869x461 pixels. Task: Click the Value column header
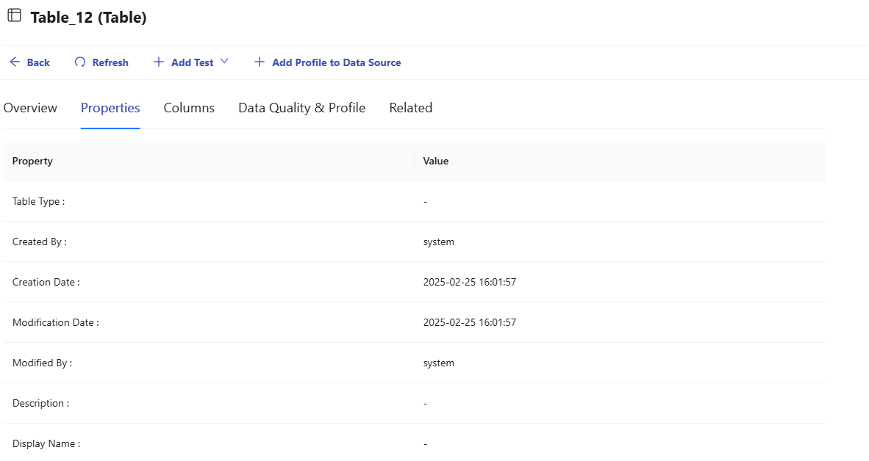[435, 161]
